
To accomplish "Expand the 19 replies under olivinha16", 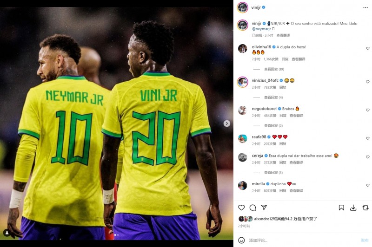I will (274, 69).
